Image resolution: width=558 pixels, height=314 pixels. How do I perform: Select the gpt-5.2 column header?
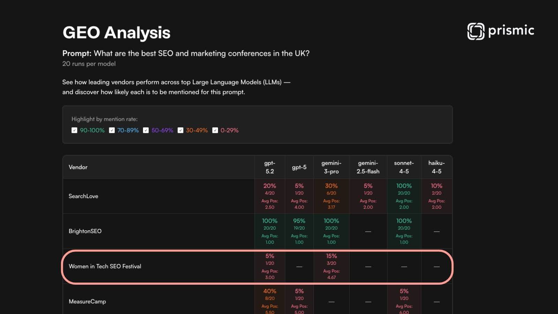[x=269, y=167]
